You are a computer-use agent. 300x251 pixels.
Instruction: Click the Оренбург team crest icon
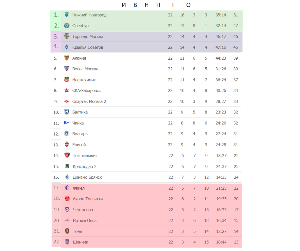click(x=67, y=26)
